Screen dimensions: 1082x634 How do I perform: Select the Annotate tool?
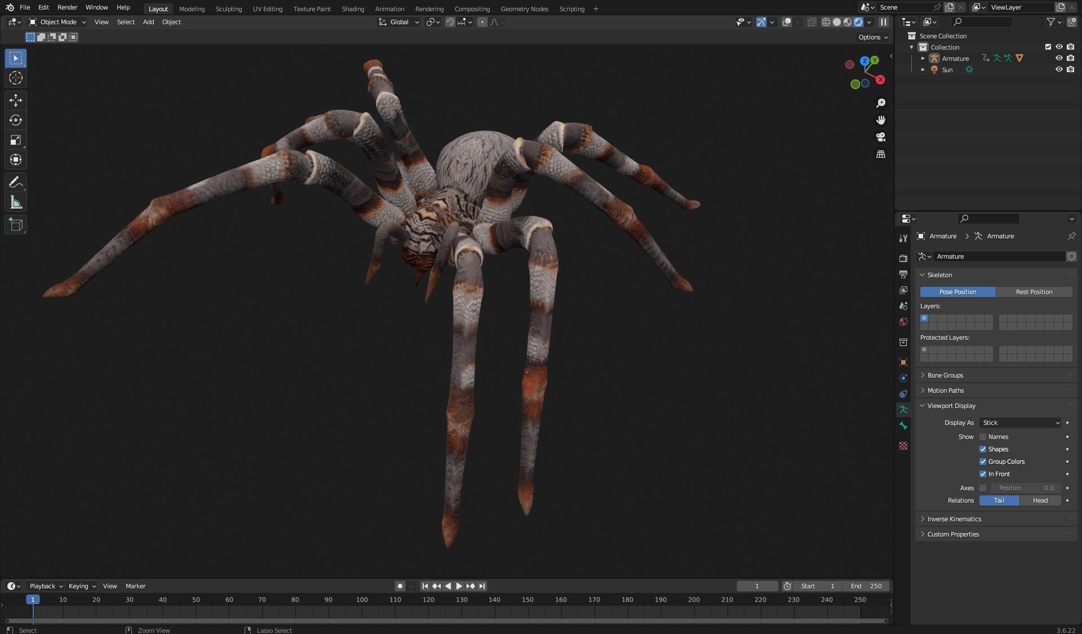pyautogui.click(x=16, y=182)
